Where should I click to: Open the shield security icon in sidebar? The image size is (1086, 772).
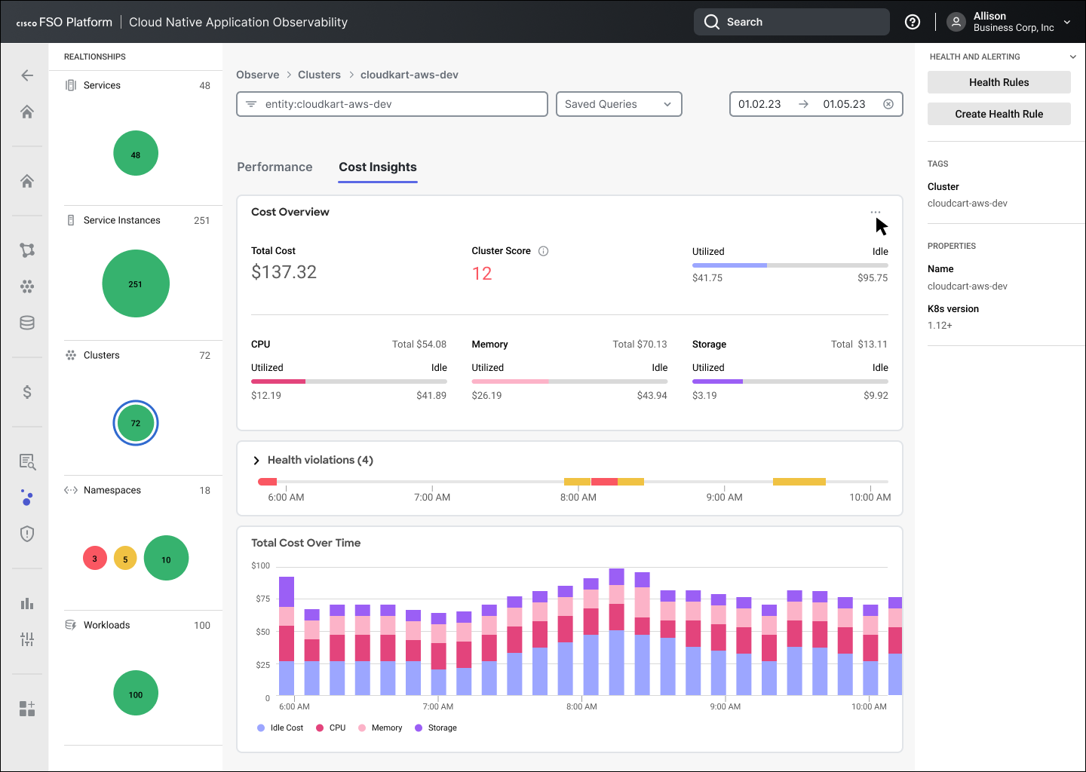tap(27, 534)
